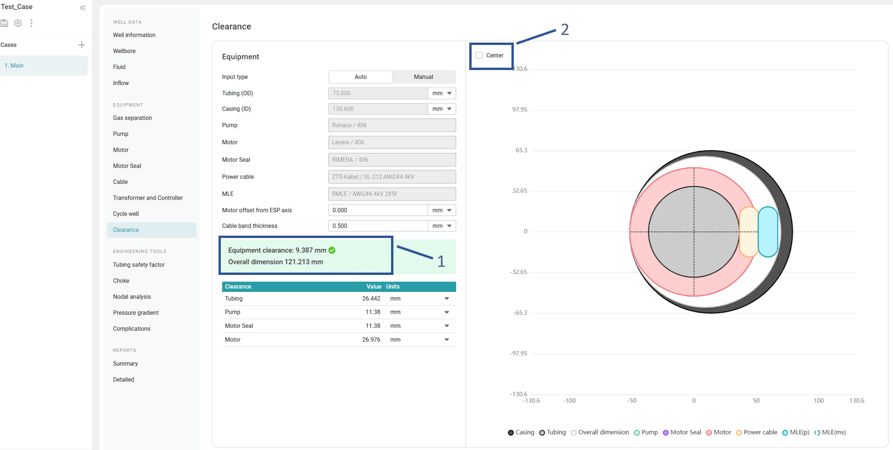Open the Detailed report
The image size is (893, 450).
123,379
